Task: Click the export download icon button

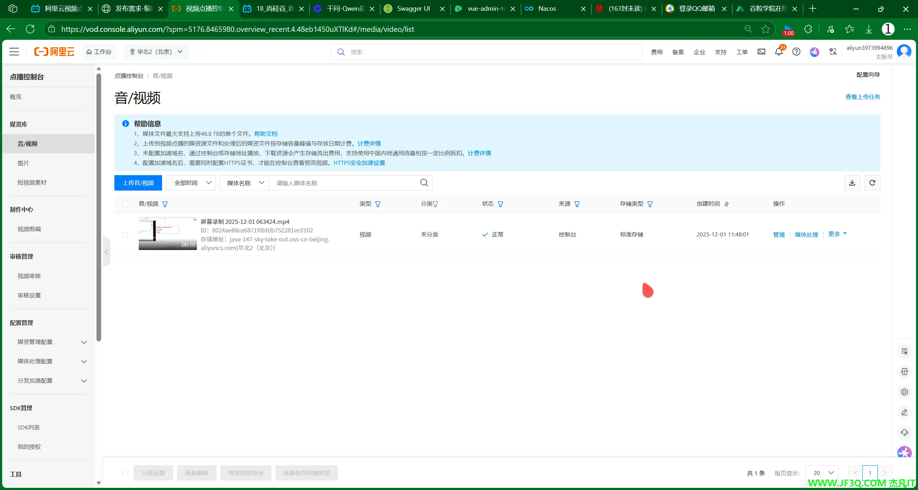Action: pos(852,183)
